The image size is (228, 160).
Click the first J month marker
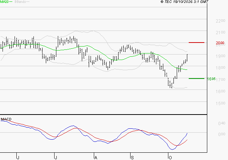18,158
